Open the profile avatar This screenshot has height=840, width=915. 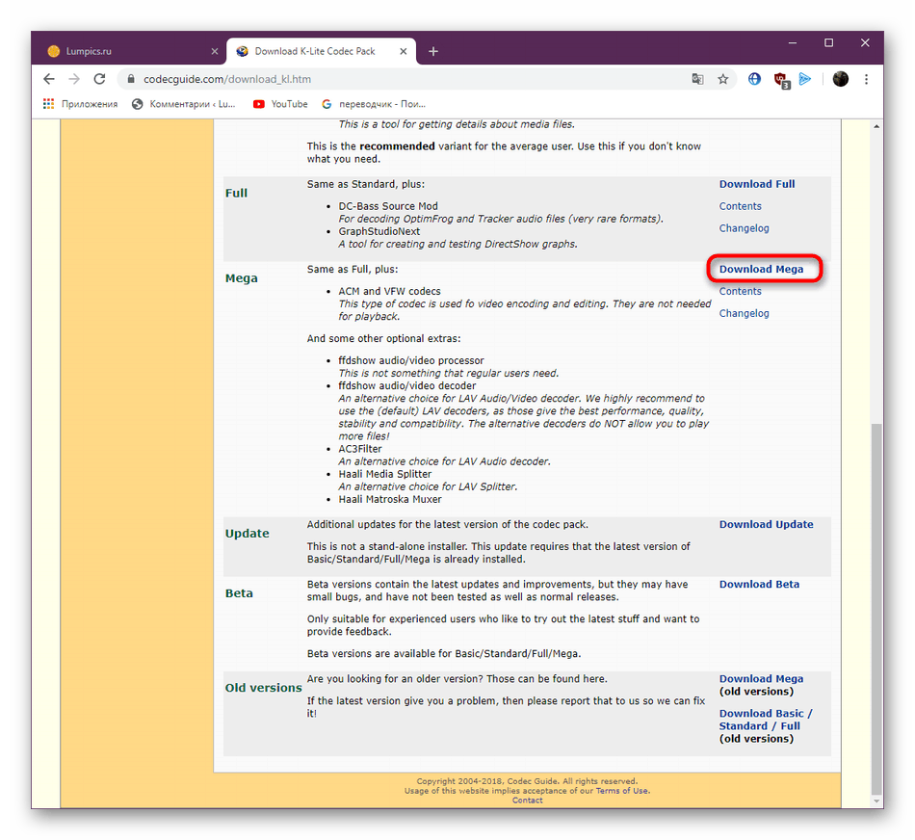pyautogui.click(x=840, y=79)
